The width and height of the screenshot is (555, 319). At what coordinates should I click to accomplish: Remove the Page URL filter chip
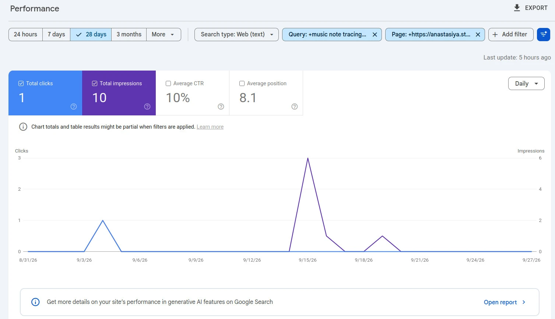coord(478,35)
